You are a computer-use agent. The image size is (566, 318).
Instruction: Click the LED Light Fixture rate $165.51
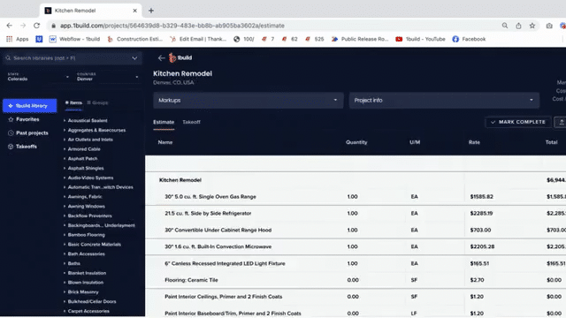479,263
